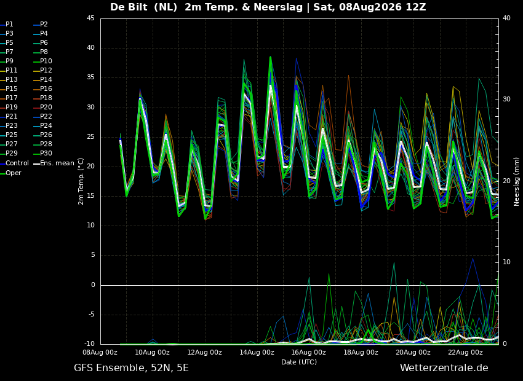Select the P4 legend label
The width and height of the screenshot is (523, 381).
point(41,34)
